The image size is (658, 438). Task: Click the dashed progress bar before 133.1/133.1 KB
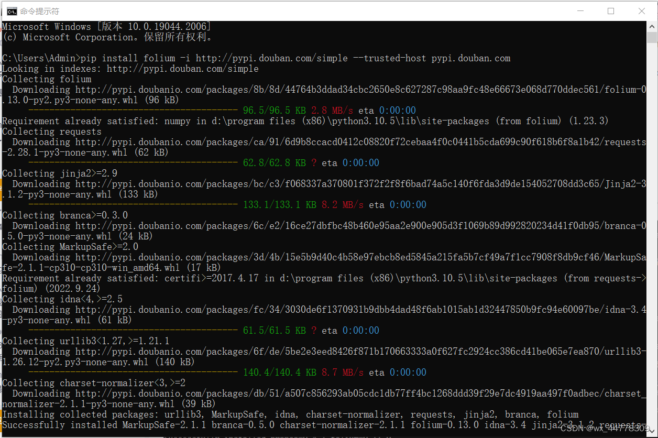tap(133, 205)
